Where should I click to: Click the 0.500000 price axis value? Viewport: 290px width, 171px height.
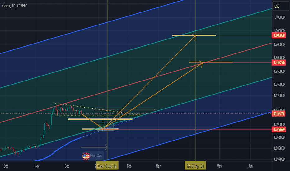279,58
